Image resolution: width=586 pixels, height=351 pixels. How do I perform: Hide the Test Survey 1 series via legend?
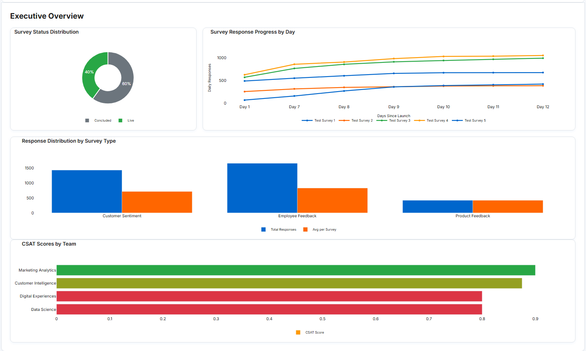(x=319, y=120)
